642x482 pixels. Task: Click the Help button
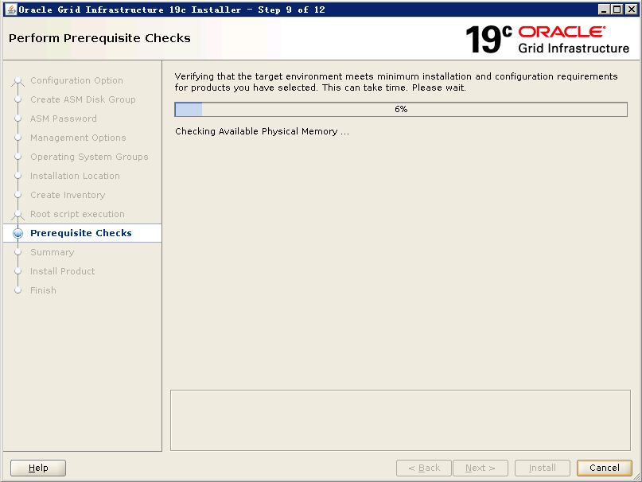coord(38,468)
